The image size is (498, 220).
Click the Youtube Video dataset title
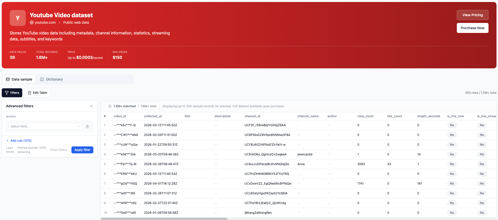coord(61,15)
